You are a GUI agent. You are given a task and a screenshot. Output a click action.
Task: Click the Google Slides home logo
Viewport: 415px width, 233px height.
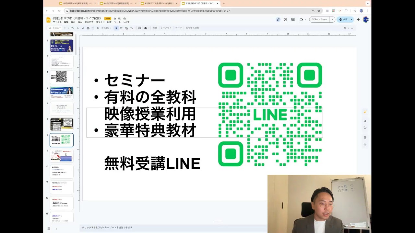(48, 20)
